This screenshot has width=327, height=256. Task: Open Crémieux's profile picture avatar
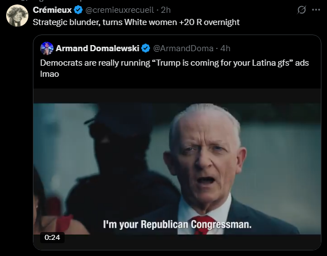click(x=17, y=16)
